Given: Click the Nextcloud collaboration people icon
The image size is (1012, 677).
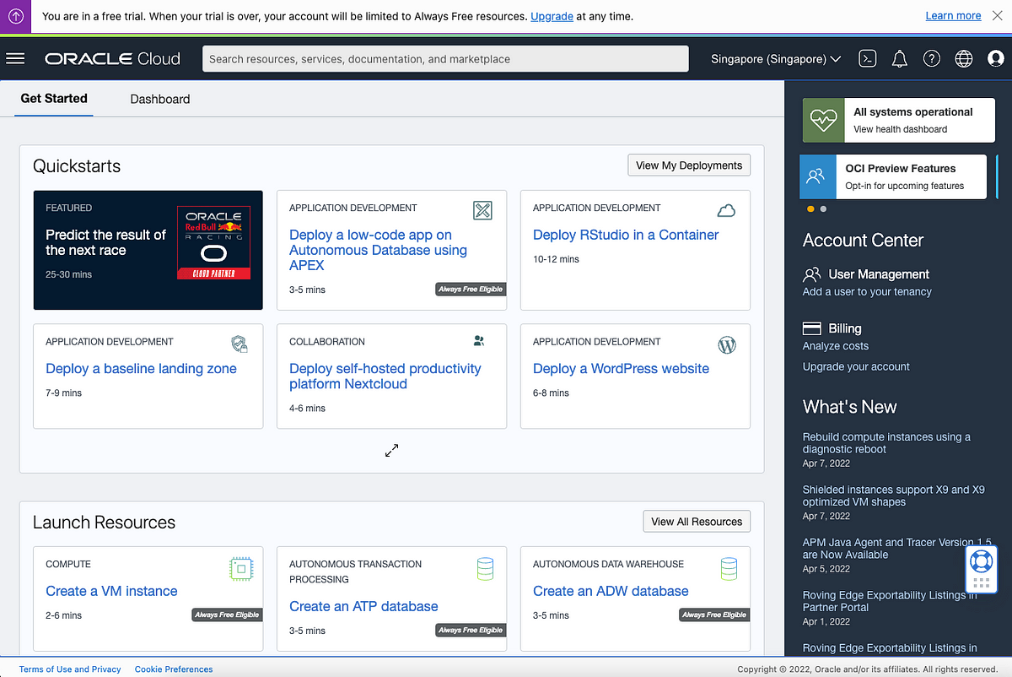Looking at the screenshot, I should (x=479, y=341).
